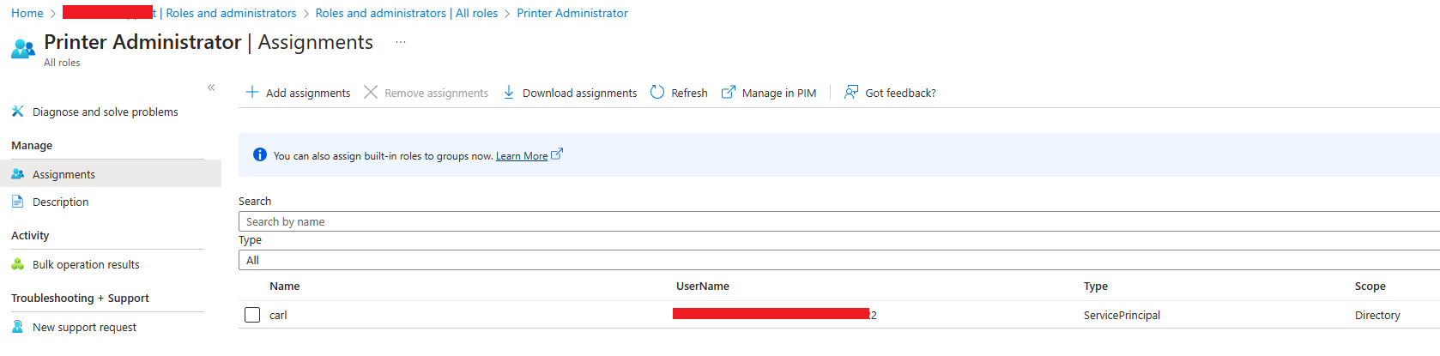
Task: Tick the checkbox for carl row
Action: pos(252,315)
